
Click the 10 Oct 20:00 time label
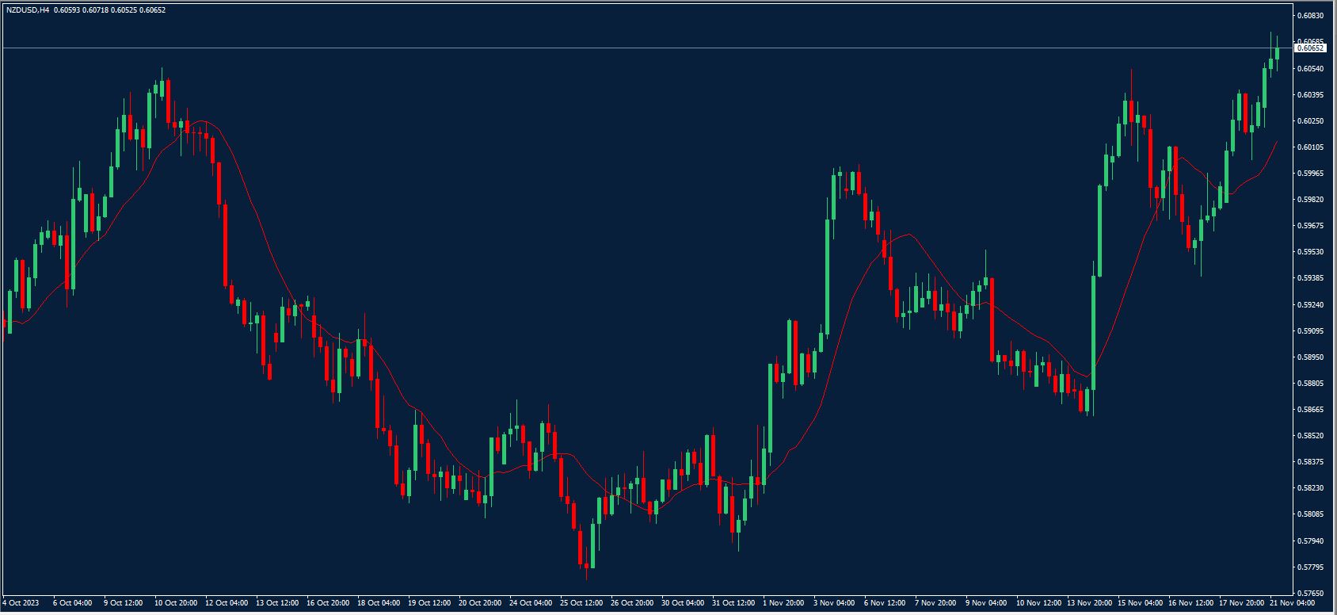(x=175, y=603)
